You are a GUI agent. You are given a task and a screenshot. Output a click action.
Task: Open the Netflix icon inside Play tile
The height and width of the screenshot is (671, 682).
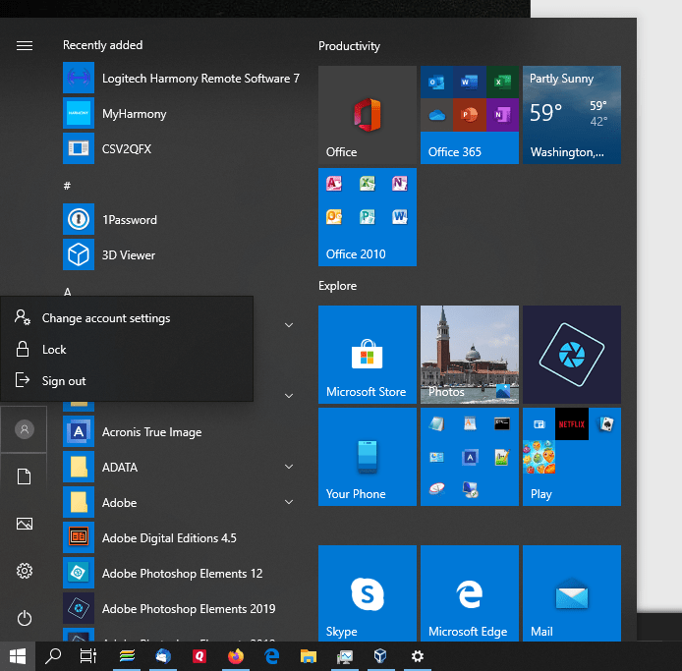click(x=572, y=424)
